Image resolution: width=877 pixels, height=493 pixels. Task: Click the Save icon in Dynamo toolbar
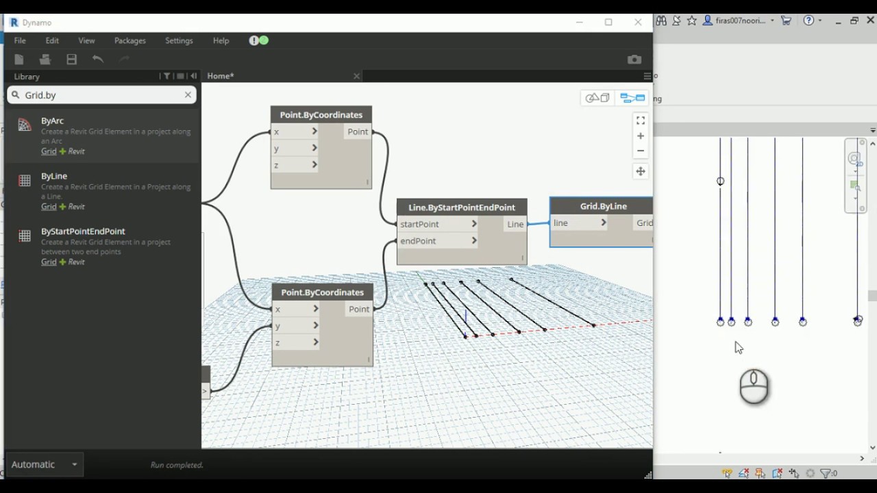(x=71, y=60)
